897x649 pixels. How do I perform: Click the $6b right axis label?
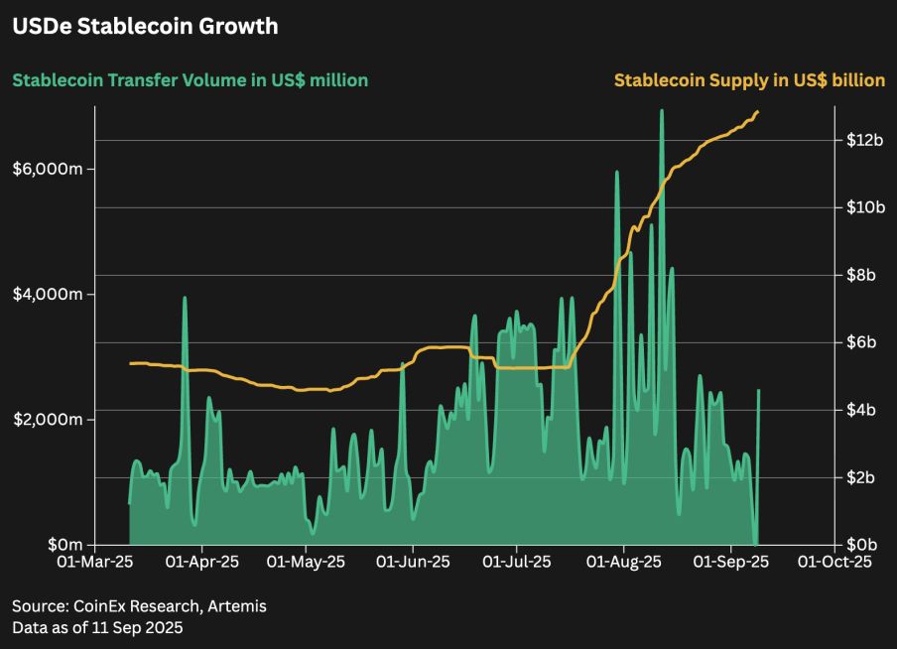point(861,342)
